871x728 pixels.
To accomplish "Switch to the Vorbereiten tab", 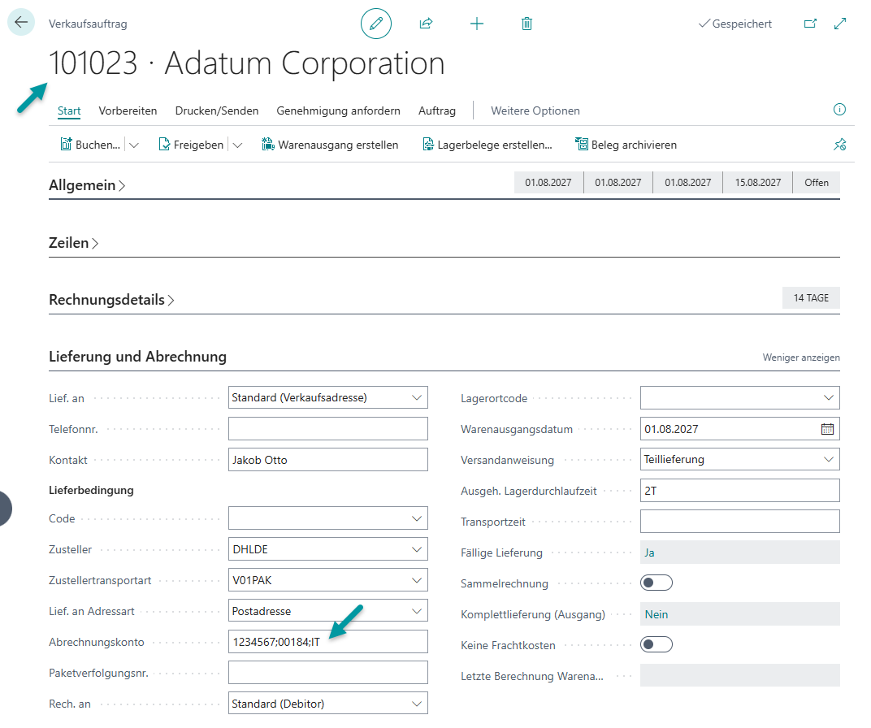I will coord(128,110).
